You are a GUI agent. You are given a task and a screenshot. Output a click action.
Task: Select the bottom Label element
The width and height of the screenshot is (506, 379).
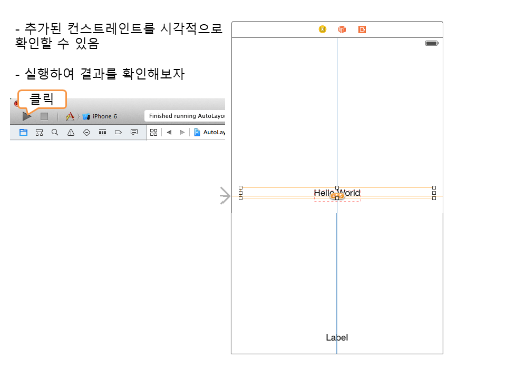click(x=337, y=337)
